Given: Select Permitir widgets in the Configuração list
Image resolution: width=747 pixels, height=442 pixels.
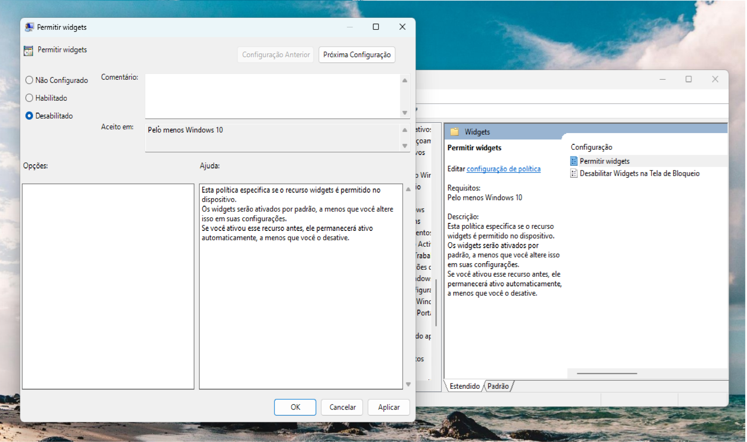Looking at the screenshot, I should click(x=604, y=161).
